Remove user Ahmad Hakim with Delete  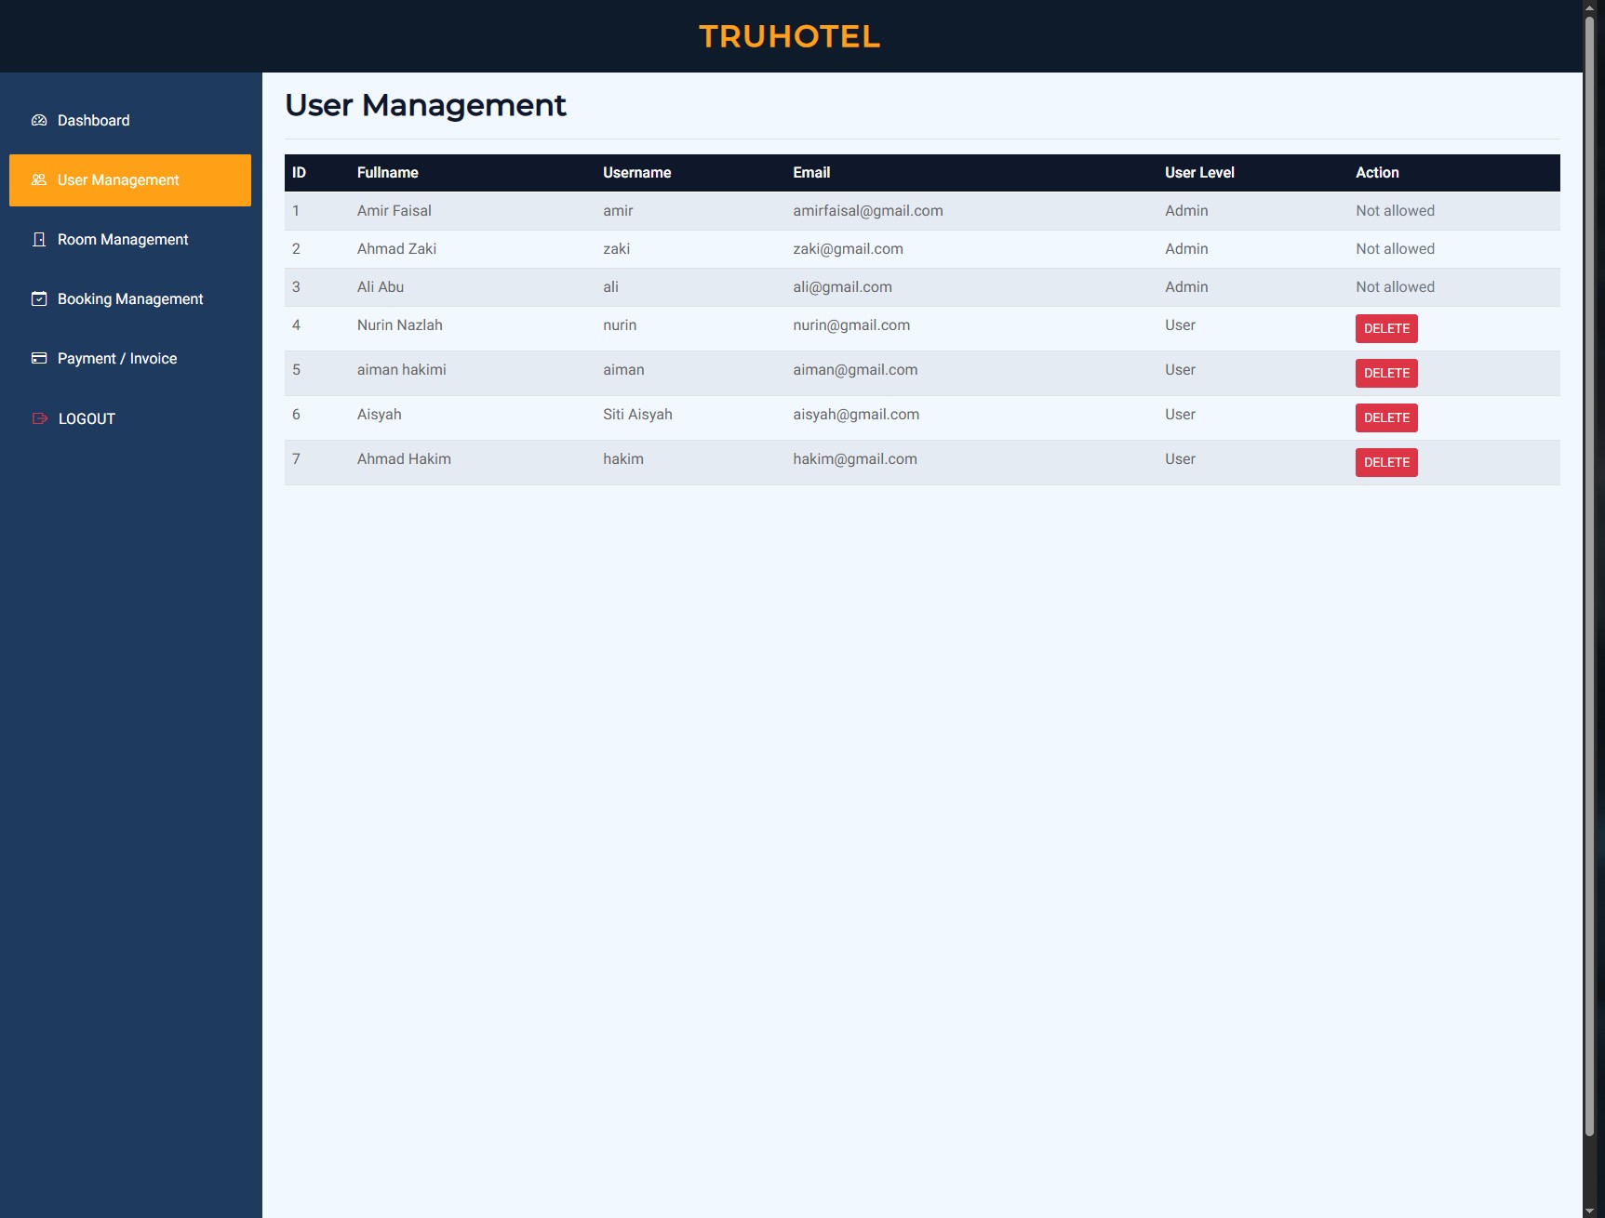click(x=1386, y=462)
